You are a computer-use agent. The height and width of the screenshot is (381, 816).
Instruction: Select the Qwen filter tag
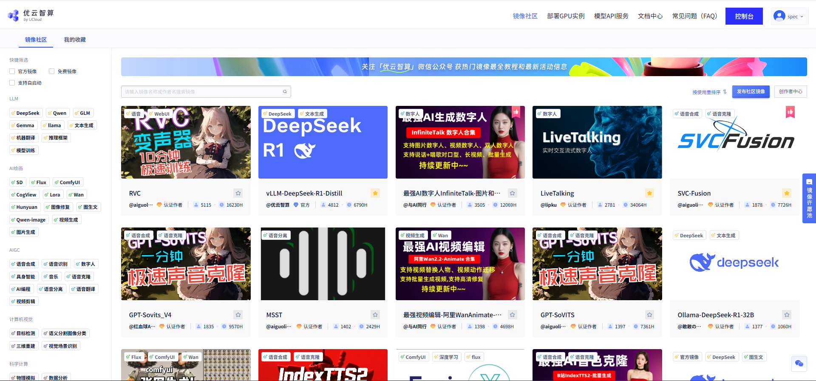tap(57, 113)
